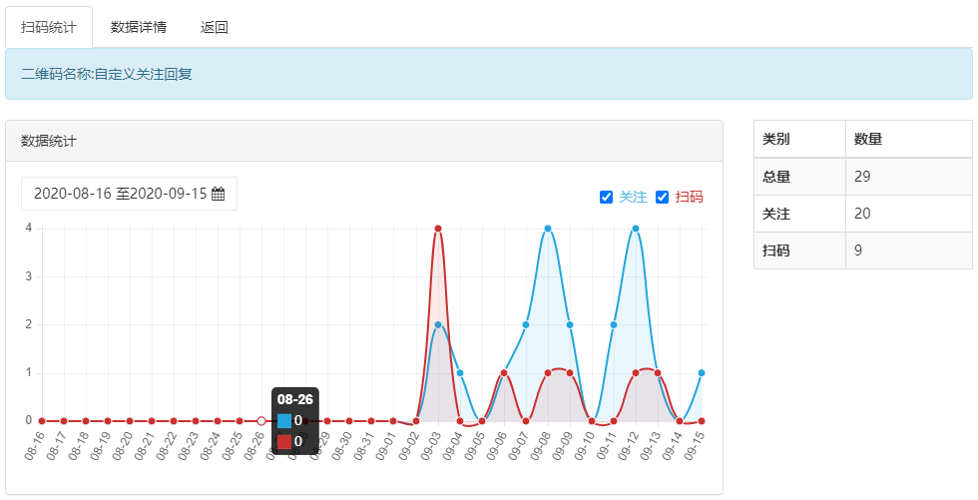Image resolution: width=978 pixels, height=500 pixels.
Task: Toggle the 扫码 series checkbox
Action: tap(663, 198)
